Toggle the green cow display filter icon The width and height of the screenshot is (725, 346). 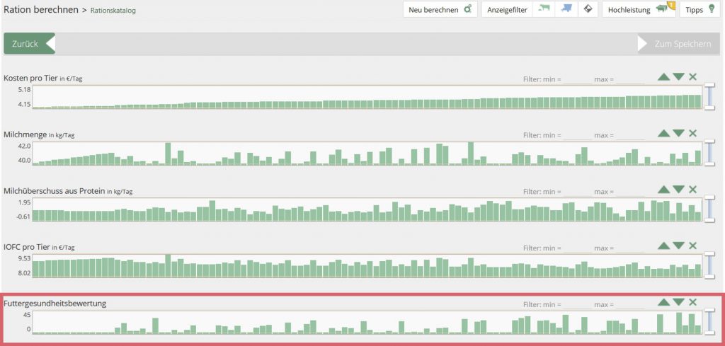click(544, 9)
